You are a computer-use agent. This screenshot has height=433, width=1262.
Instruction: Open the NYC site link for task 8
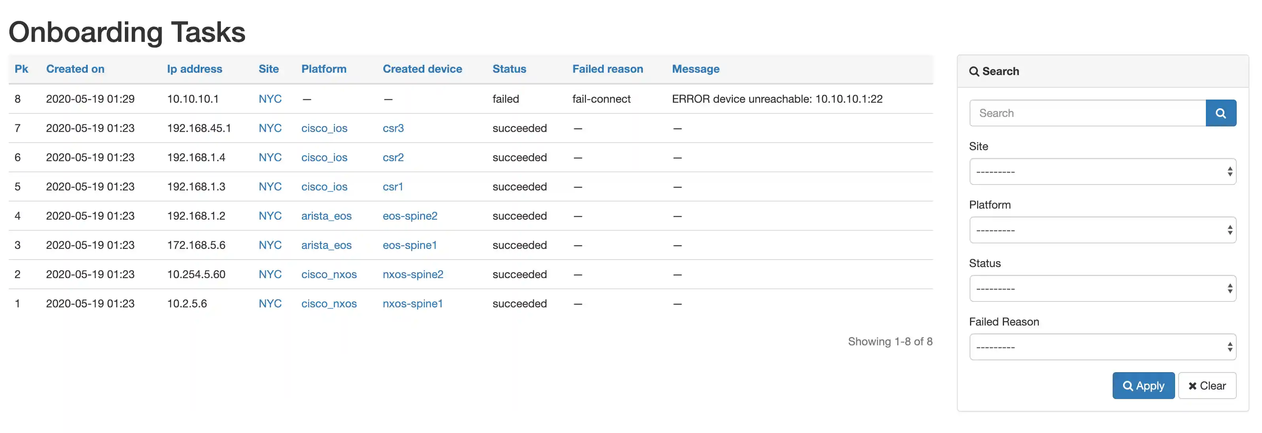tap(270, 98)
